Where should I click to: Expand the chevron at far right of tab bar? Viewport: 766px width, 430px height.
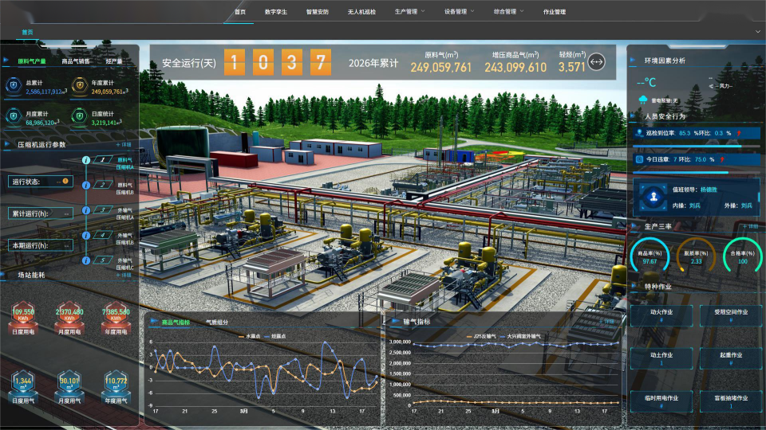pos(757,32)
